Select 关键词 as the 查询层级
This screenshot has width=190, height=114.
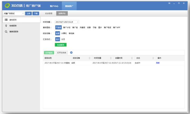coord(82,27)
